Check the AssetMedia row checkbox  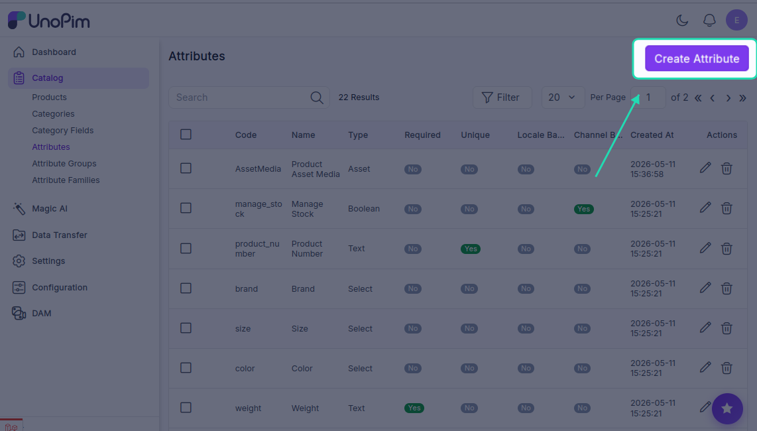[x=186, y=168]
